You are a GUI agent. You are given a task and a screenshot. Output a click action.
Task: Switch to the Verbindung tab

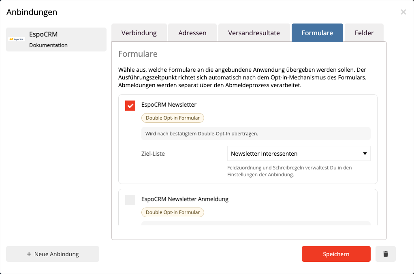coord(139,33)
